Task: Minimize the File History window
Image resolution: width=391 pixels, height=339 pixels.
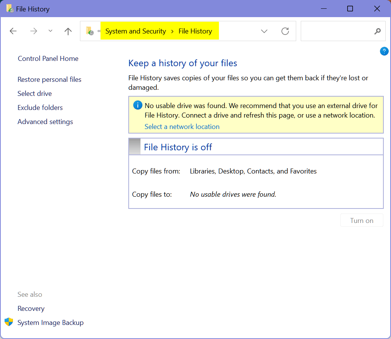Action: [x=324, y=9]
